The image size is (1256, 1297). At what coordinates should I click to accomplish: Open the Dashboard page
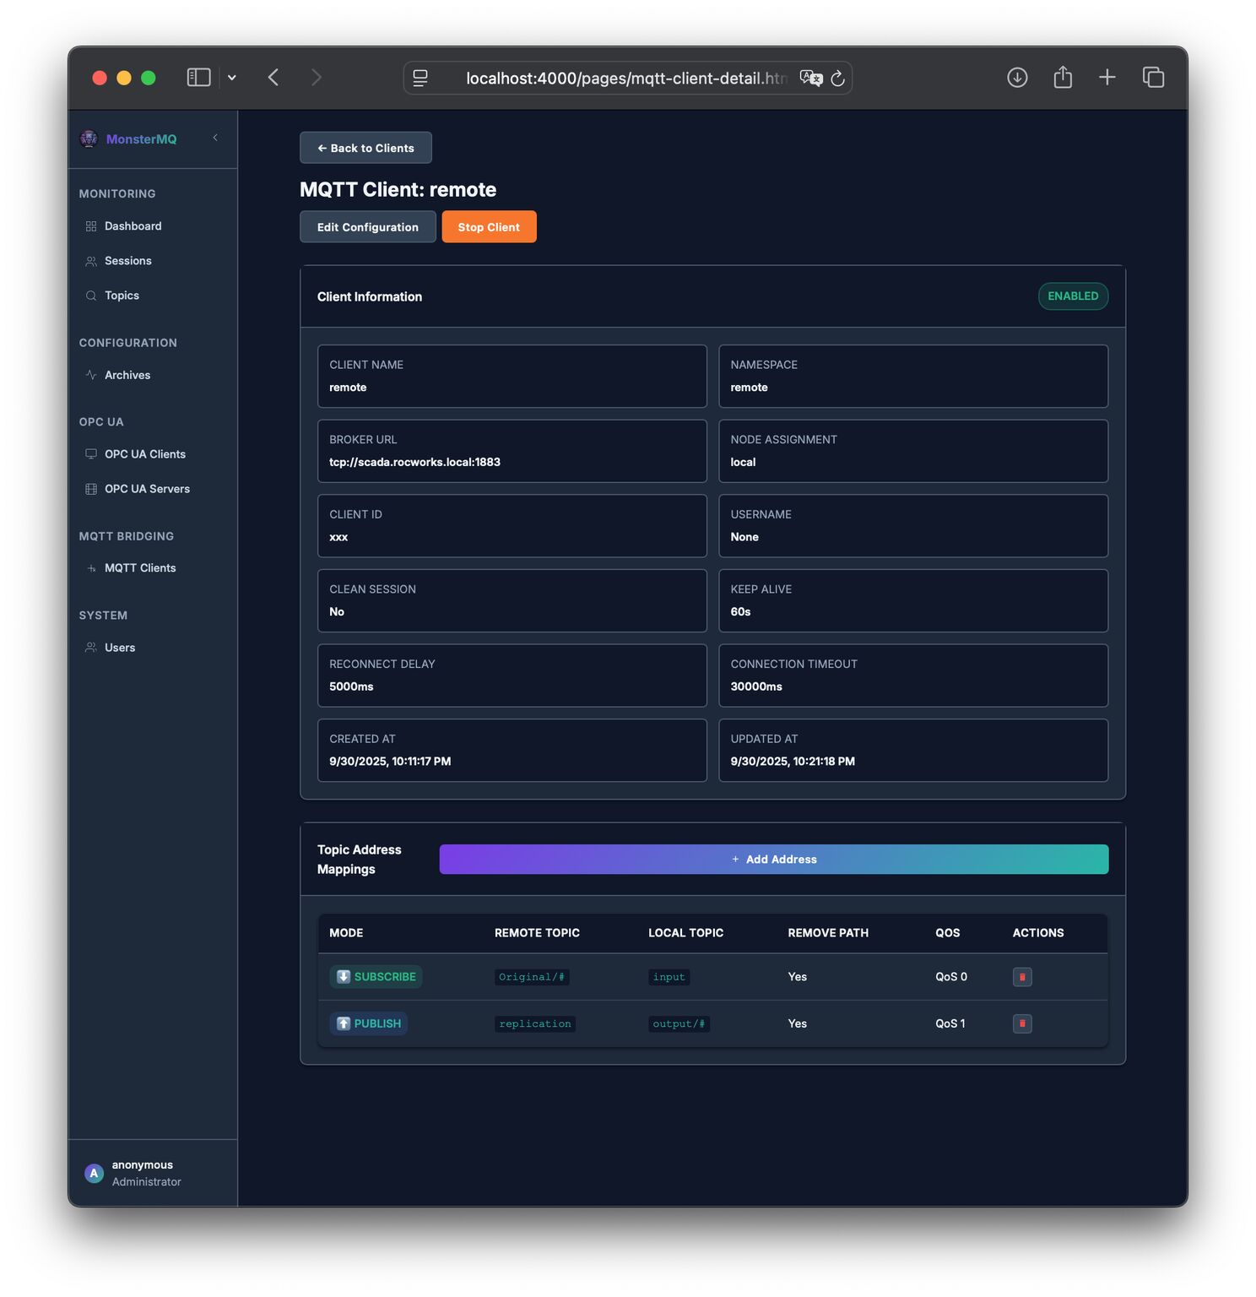133,226
